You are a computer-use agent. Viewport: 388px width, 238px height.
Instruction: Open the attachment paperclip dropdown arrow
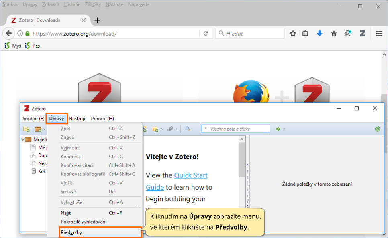coord(176,129)
